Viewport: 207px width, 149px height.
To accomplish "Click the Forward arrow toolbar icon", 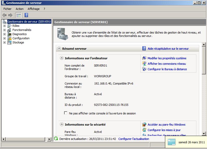I will (10, 15).
